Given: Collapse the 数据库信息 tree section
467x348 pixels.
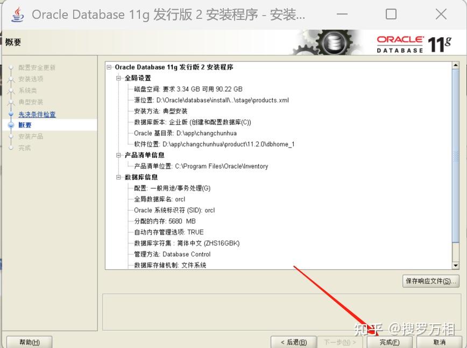Looking at the screenshot, I should click(x=118, y=177).
